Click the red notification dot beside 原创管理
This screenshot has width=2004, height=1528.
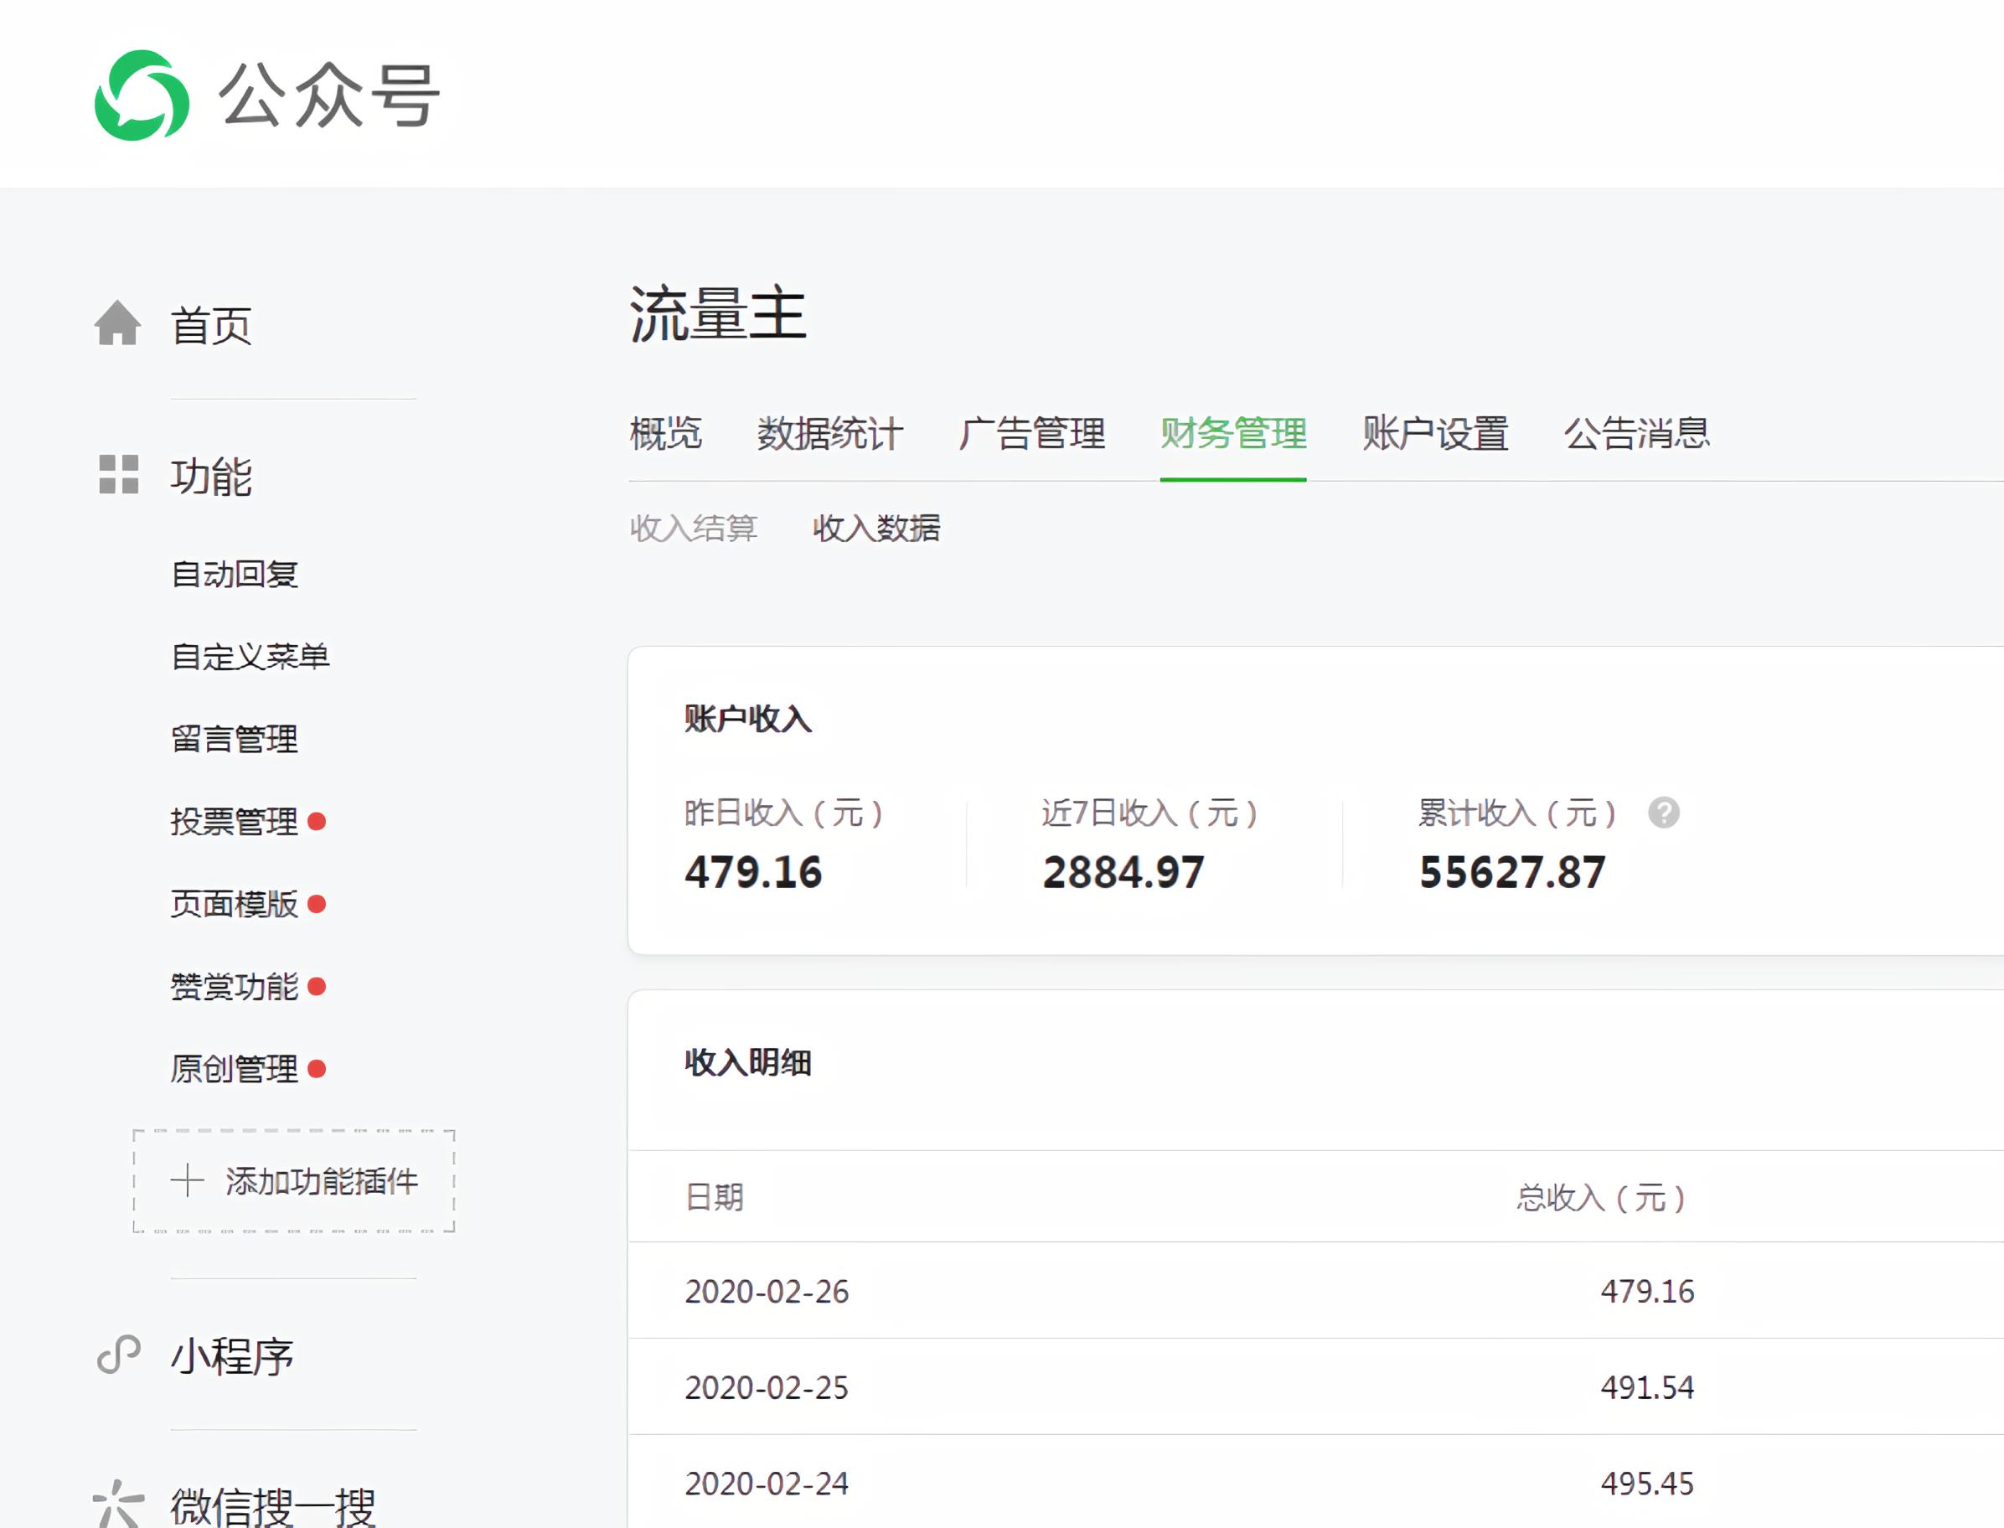316,1068
